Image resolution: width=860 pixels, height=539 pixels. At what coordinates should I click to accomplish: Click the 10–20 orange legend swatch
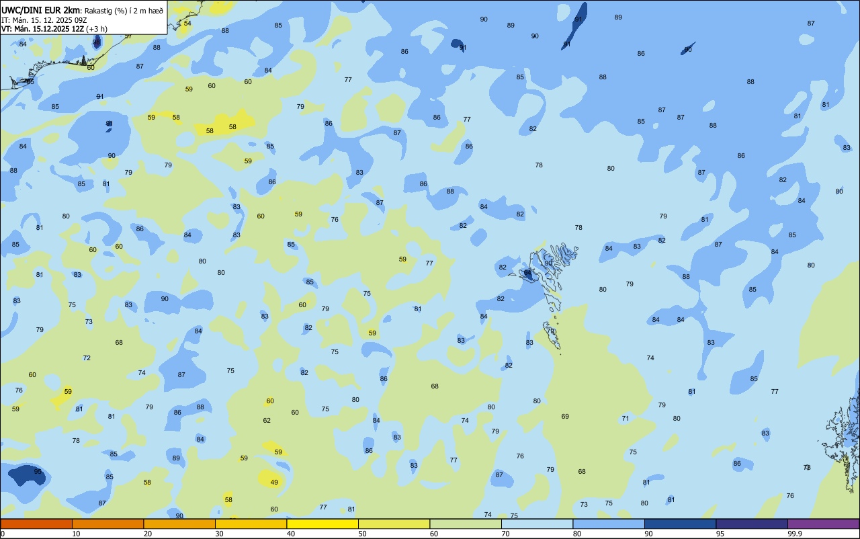pyautogui.click(x=107, y=524)
